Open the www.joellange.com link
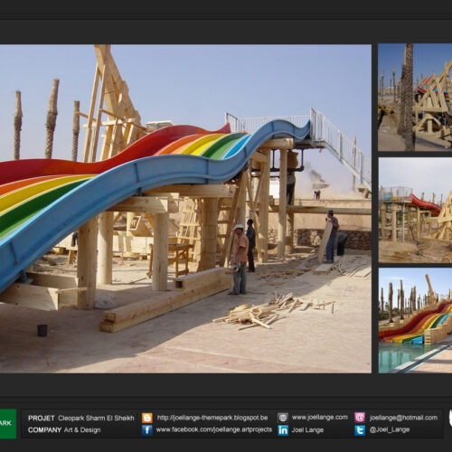Image resolution: width=452 pixels, height=452 pixels. coord(320,418)
